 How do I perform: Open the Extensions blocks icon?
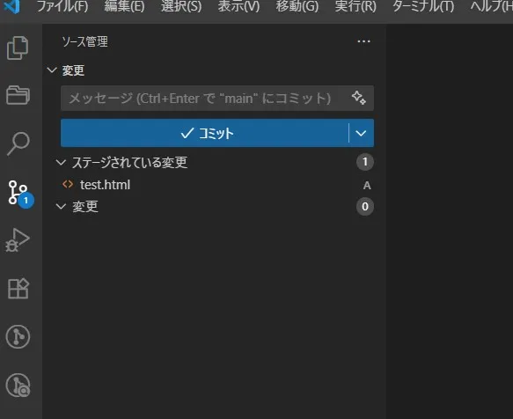point(18,289)
